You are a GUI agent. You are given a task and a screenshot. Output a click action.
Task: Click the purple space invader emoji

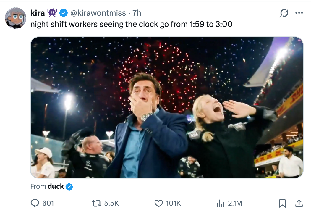52,13
